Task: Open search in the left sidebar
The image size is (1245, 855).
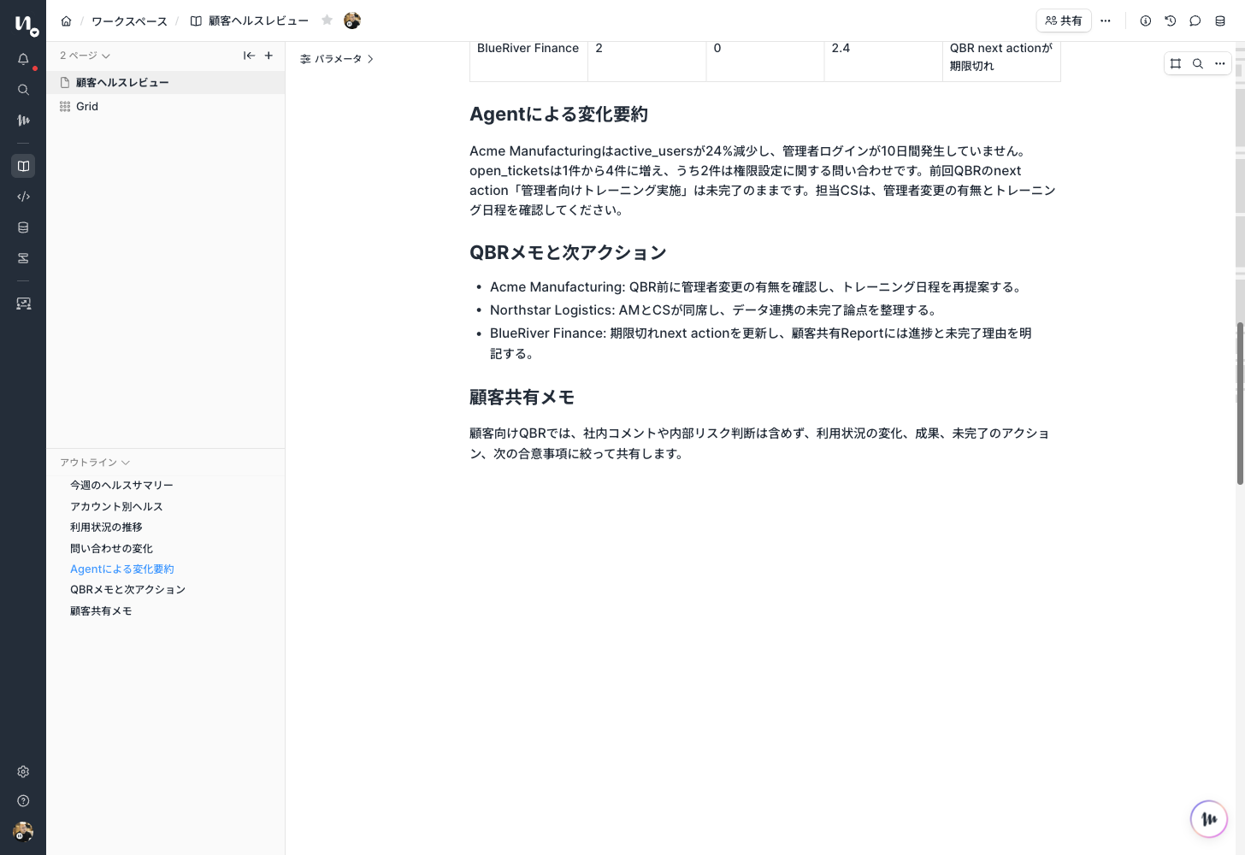Action: [x=23, y=90]
